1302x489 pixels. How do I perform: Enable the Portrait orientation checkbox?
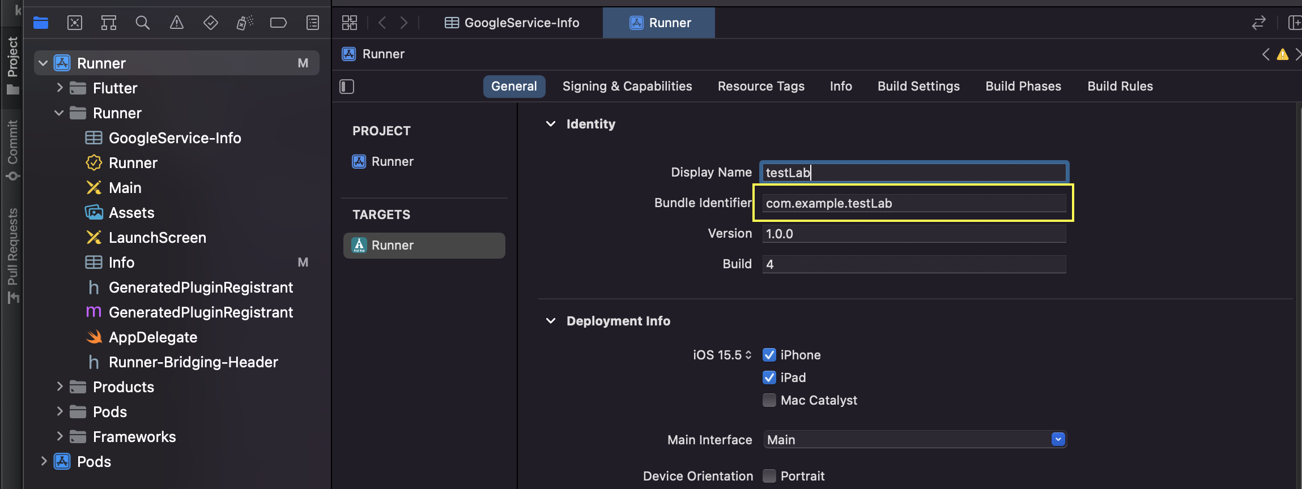click(769, 476)
